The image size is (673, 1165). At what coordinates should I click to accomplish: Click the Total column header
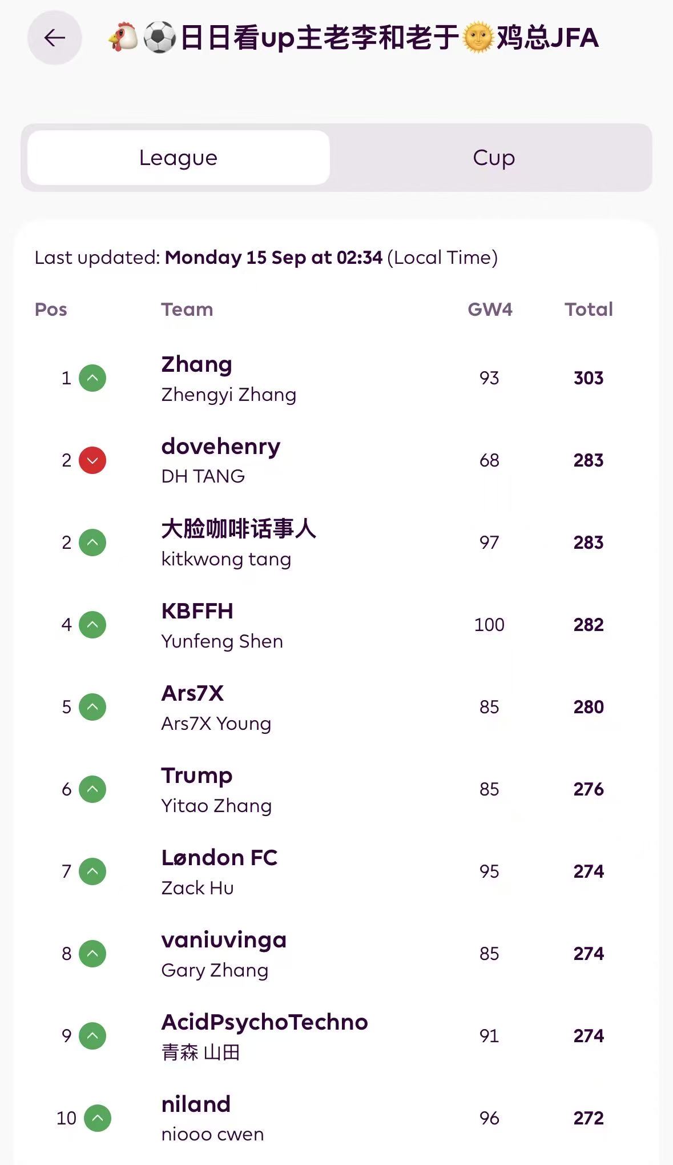(x=589, y=310)
